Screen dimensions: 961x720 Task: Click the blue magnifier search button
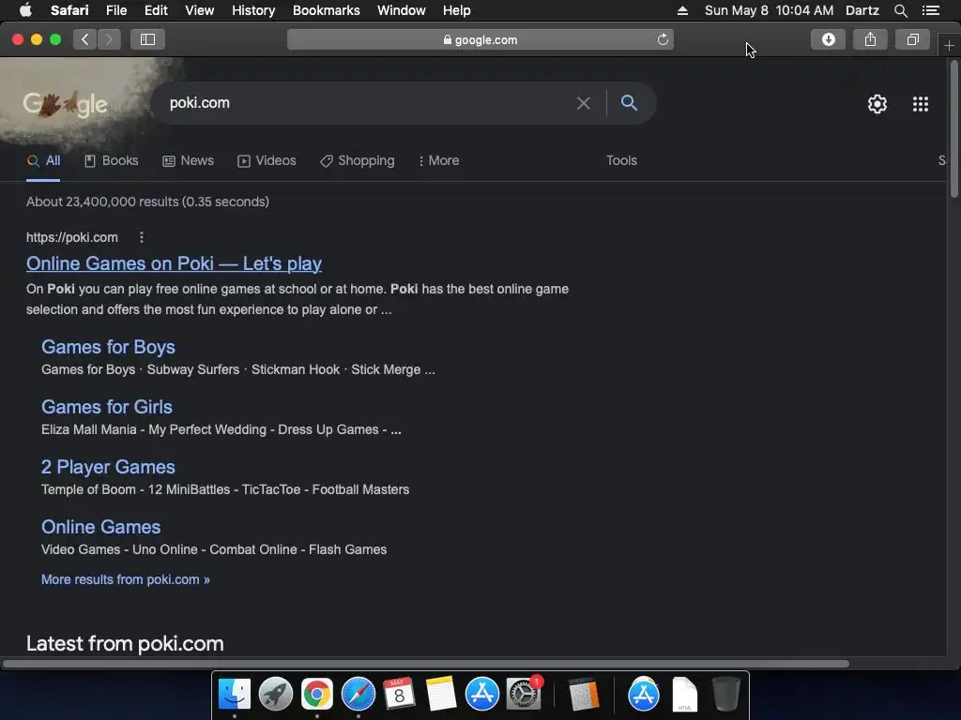(x=629, y=103)
